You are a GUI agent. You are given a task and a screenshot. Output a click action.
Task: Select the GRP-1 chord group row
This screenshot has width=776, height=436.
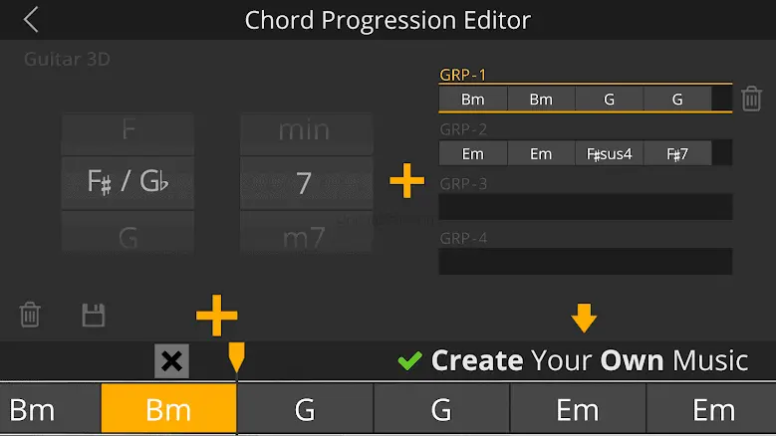pos(585,99)
